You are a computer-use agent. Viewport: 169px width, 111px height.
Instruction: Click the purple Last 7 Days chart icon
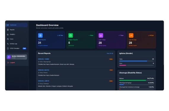click(101, 36)
